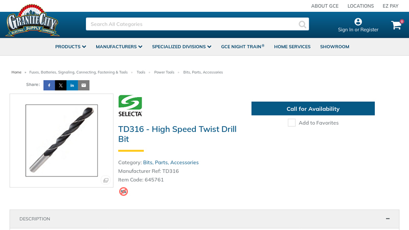Click the Manufacturer Ref: TD316 text
Screen dimensions: 409x230
point(148,171)
